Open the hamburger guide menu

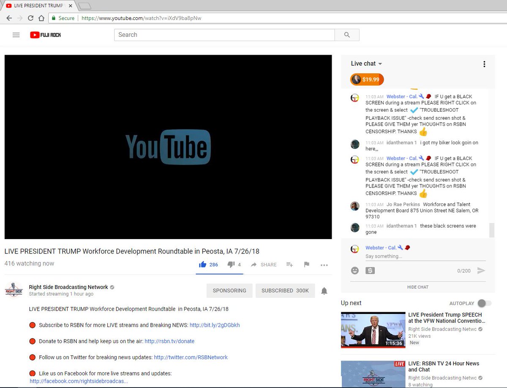[16, 35]
